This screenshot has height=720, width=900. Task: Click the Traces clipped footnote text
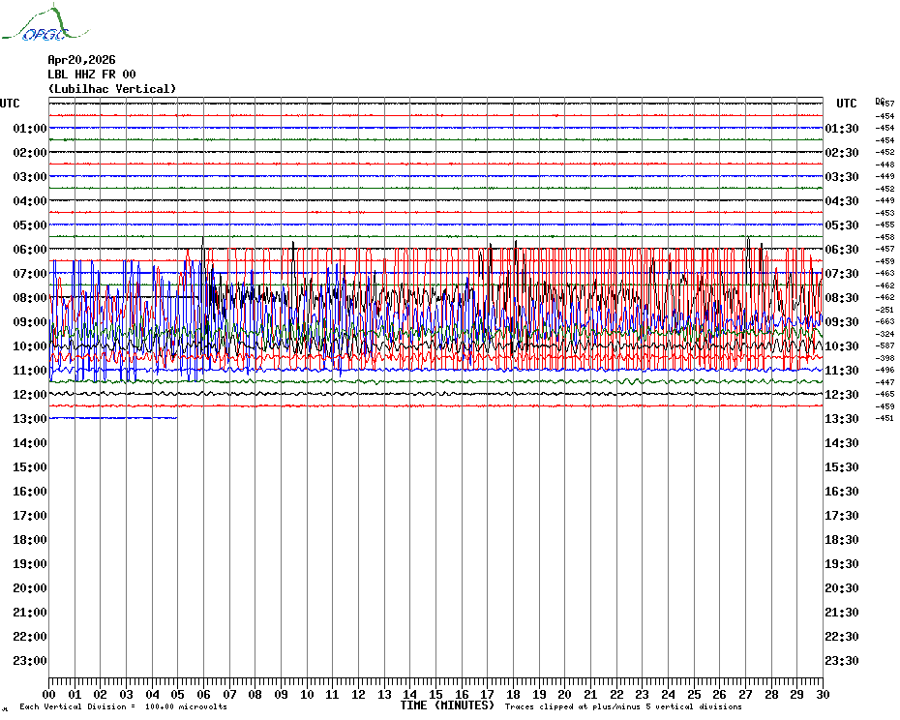[x=623, y=707]
